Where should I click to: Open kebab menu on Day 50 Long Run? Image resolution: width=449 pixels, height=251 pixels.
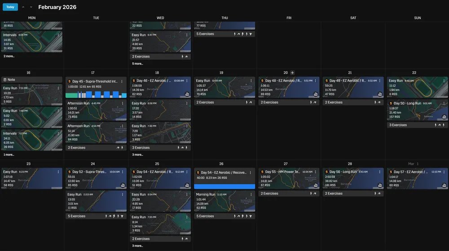click(443, 104)
